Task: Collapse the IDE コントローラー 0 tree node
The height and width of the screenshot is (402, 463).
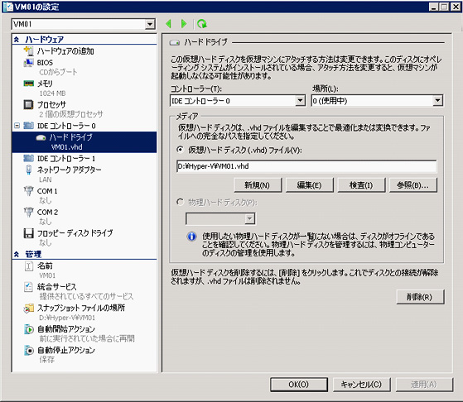Action: [x=17, y=126]
